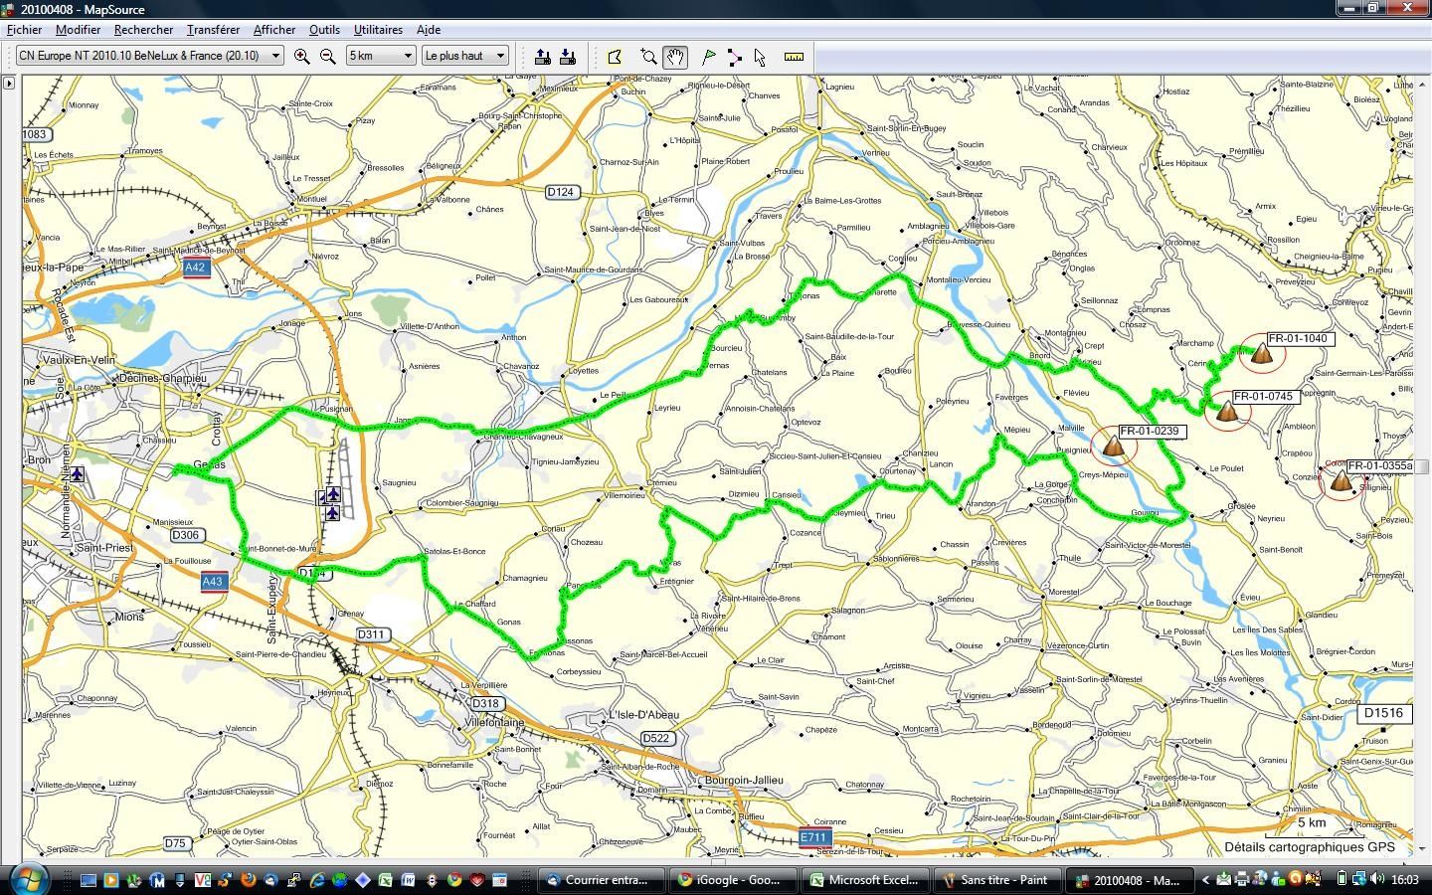
Task: Click the E711 road shield
Action: pos(814,837)
